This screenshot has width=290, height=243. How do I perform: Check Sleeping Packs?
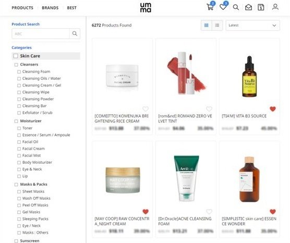click(19, 219)
